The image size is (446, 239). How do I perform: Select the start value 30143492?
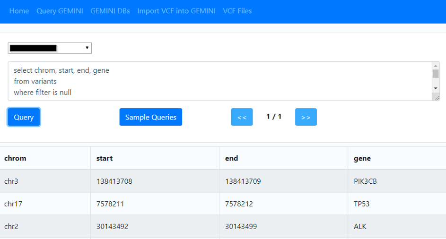[x=155, y=226]
